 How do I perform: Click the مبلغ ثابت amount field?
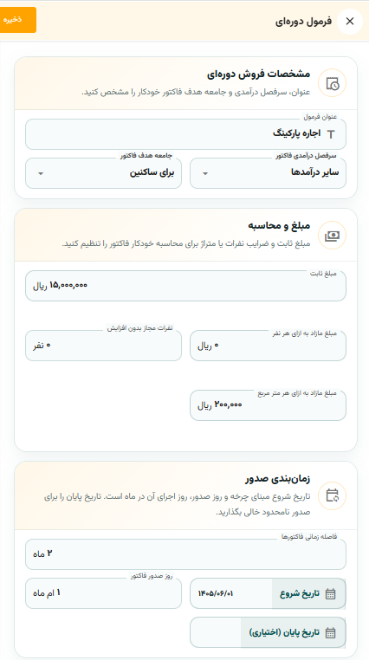click(x=185, y=286)
